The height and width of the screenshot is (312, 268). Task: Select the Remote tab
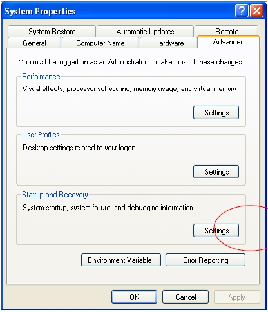227,31
